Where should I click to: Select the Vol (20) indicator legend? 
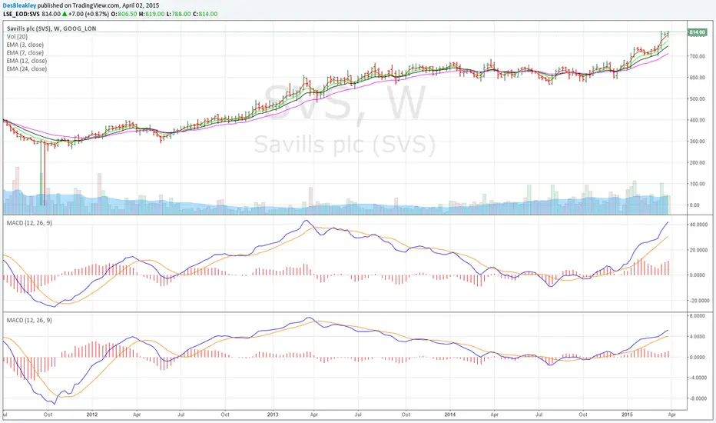pyautogui.click(x=17, y=37)
